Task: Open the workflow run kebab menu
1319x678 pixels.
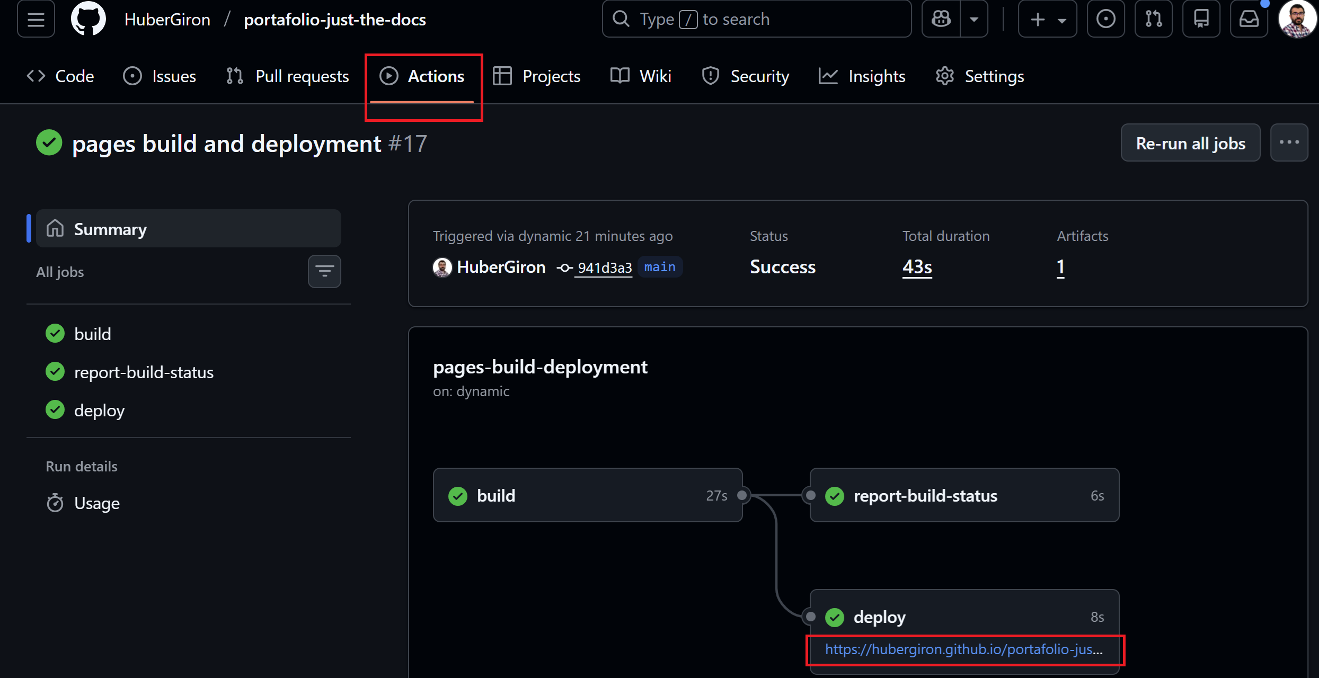Action: pyautogui.click(x=1290, y=142)
